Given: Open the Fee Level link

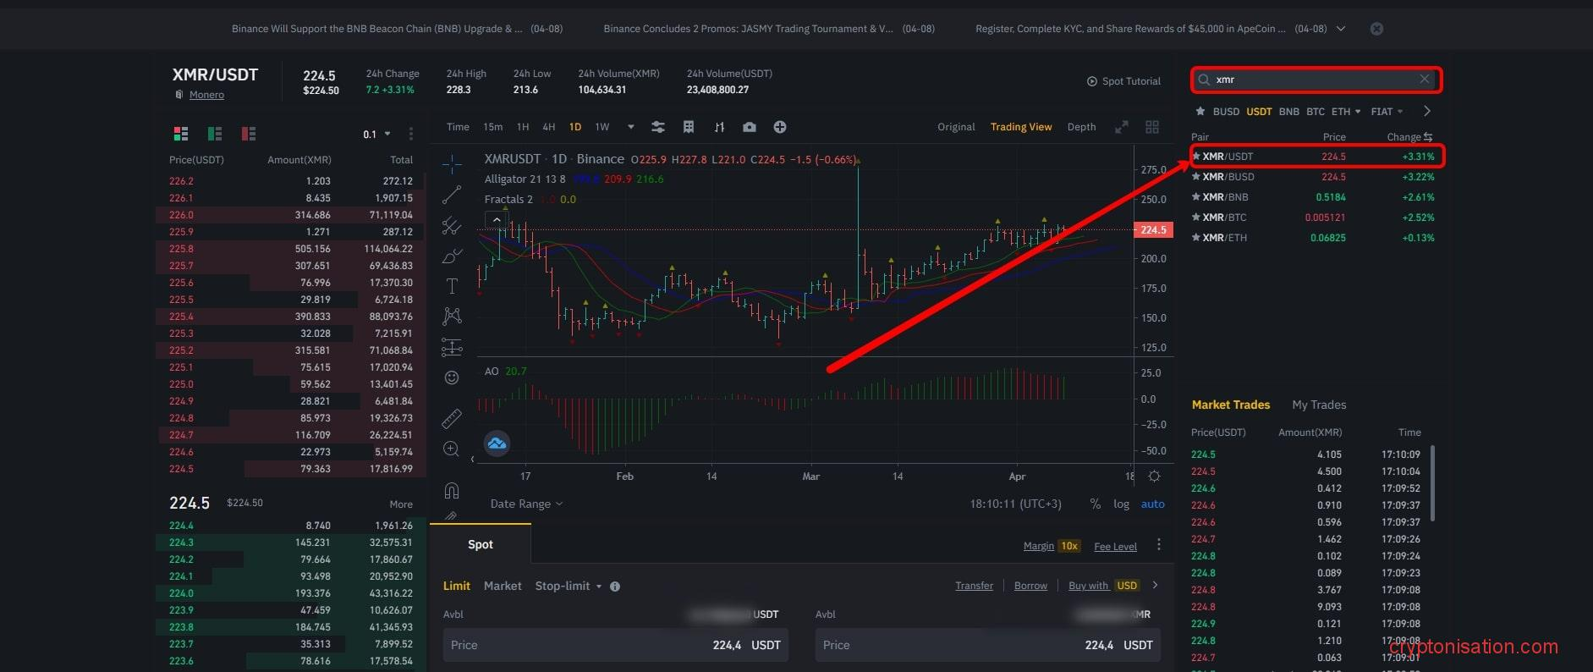Looking at the screenshot, I should [1115, 547].
